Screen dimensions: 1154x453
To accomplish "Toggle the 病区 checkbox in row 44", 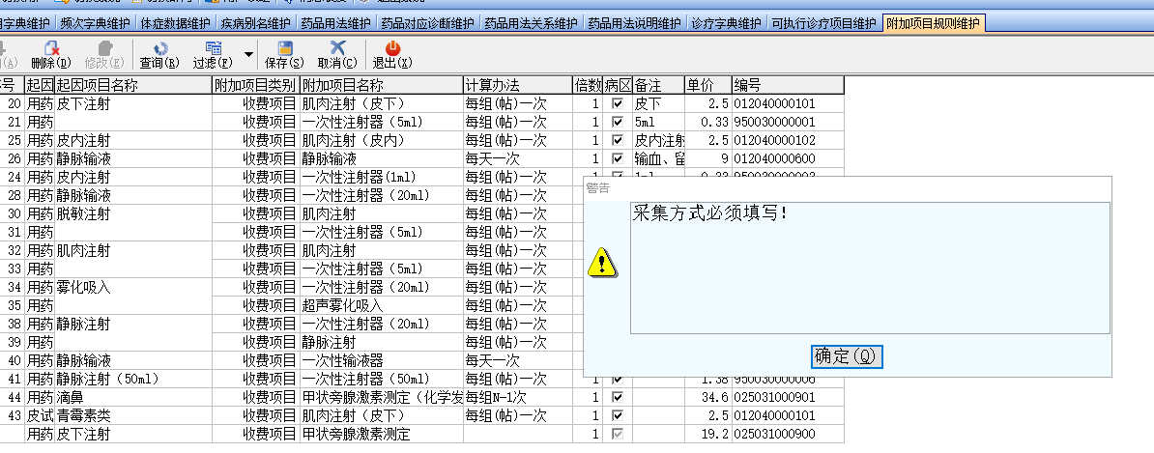I will (x=618, y=398).
